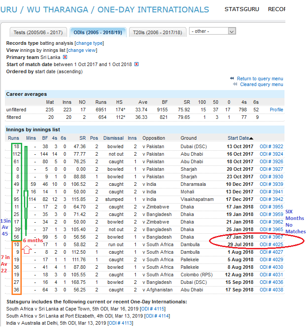Open scorecard ODI # 4025
Screen dimensions: 308x330
(271, 244)
